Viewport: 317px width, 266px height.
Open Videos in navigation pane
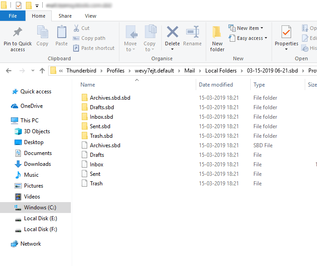point(32,197)
